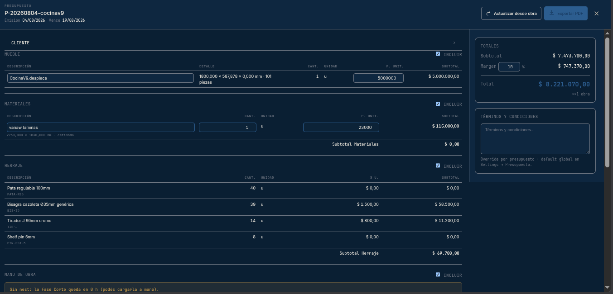Click the Subtotal Herraje value $ 69.700,00

pyautogui.click(x=446, y=253)
